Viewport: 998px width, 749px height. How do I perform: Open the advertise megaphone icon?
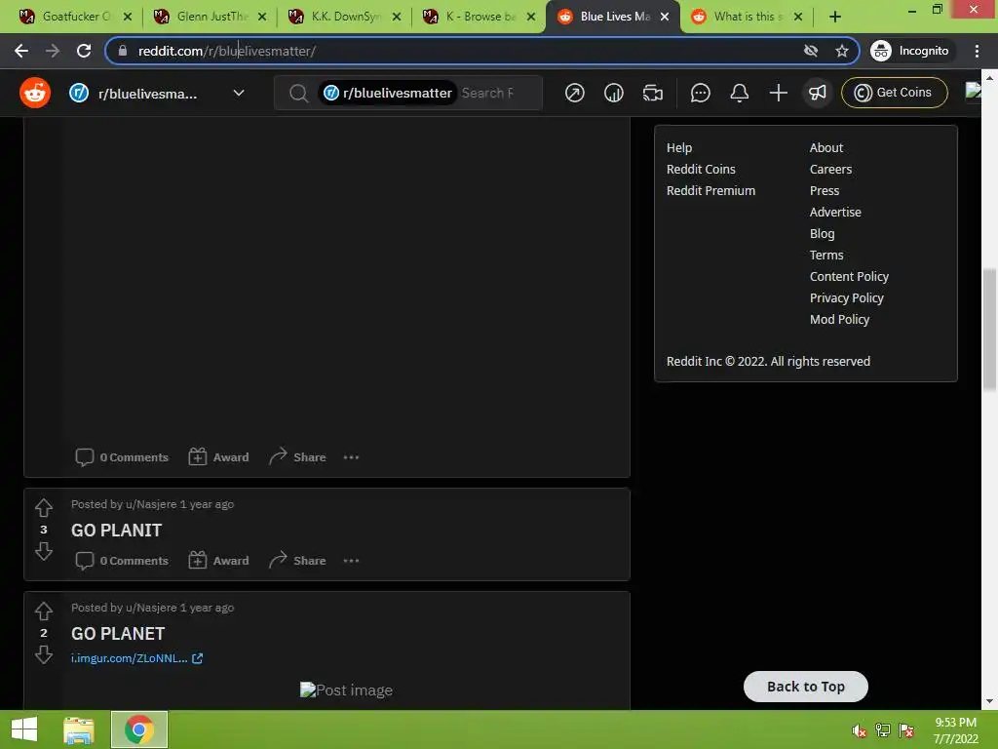(x=818, y=93)
